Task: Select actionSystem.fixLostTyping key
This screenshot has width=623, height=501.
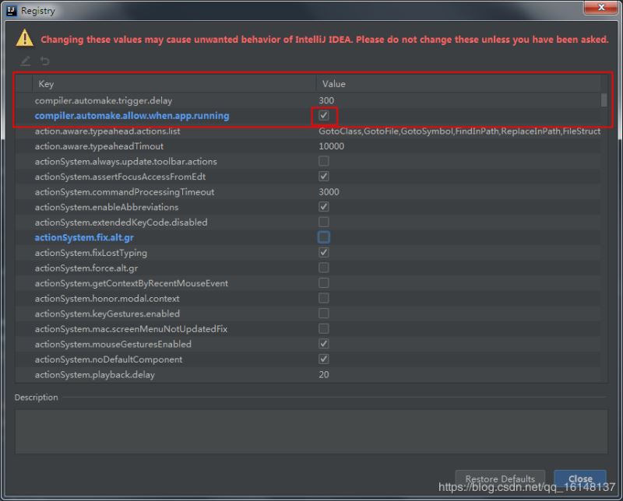Action: tap(90, 253)
